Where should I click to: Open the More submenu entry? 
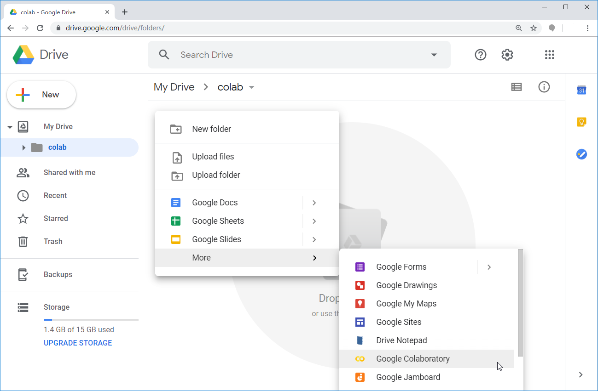point(247,258)
